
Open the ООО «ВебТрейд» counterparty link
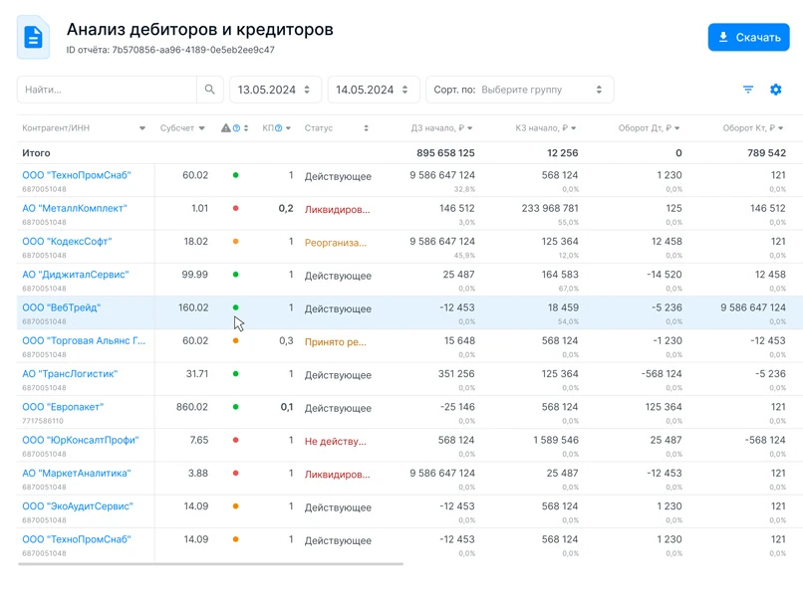[57, 306]
